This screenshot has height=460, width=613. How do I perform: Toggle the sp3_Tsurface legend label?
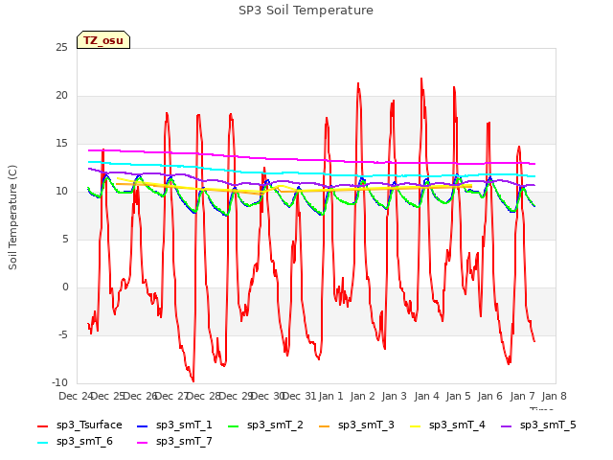click(89, 425)
